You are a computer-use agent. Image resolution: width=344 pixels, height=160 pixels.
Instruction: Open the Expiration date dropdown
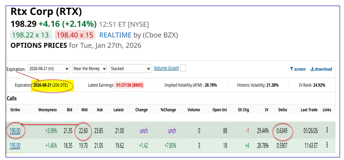(x=49, y=68)
